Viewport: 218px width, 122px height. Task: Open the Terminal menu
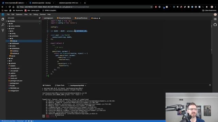43,14
